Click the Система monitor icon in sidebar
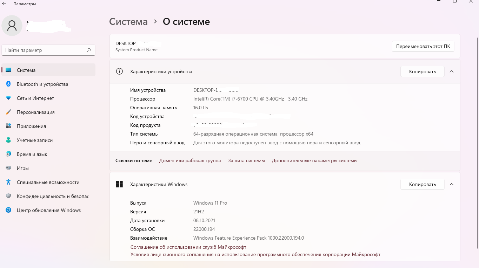 (x=8, y=70)
